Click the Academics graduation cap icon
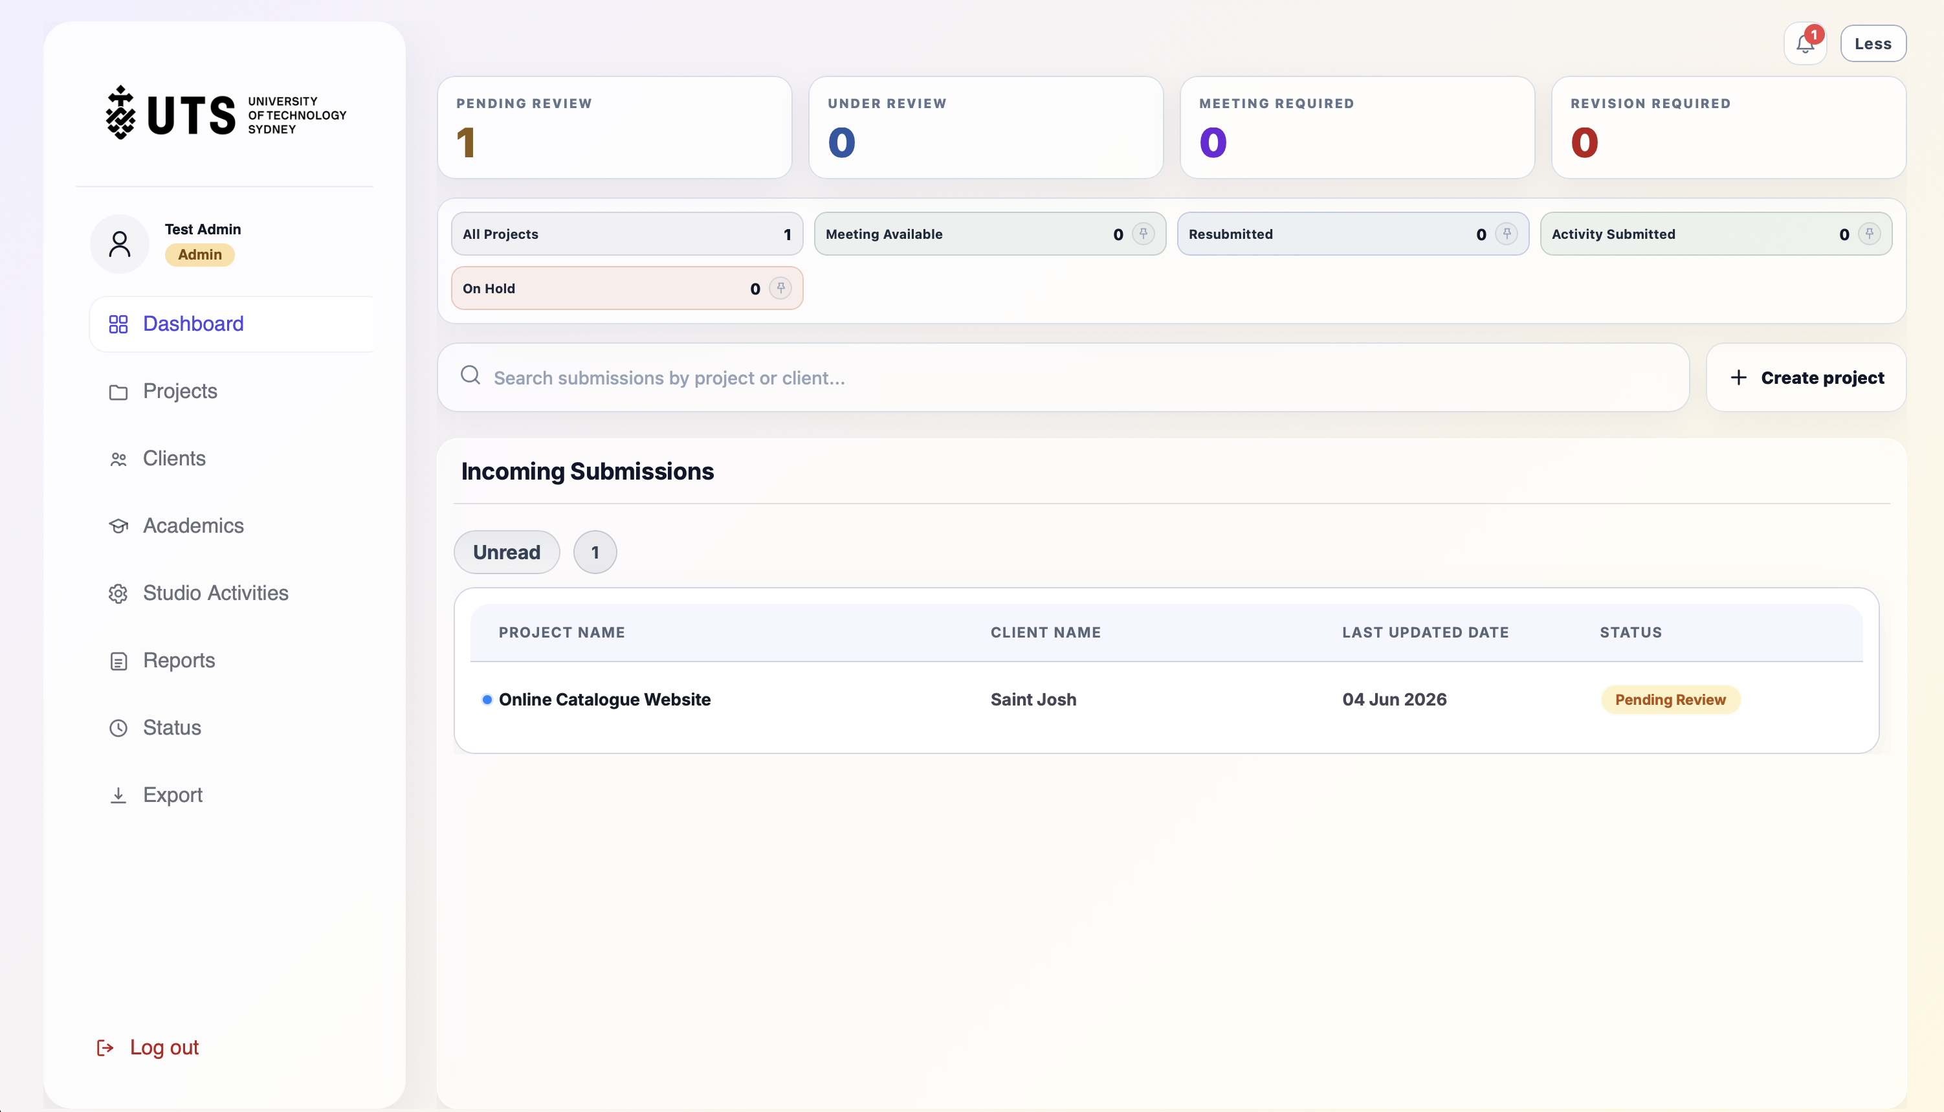Viewport: 1944px width, 1112px height. (x=118, y=526)
